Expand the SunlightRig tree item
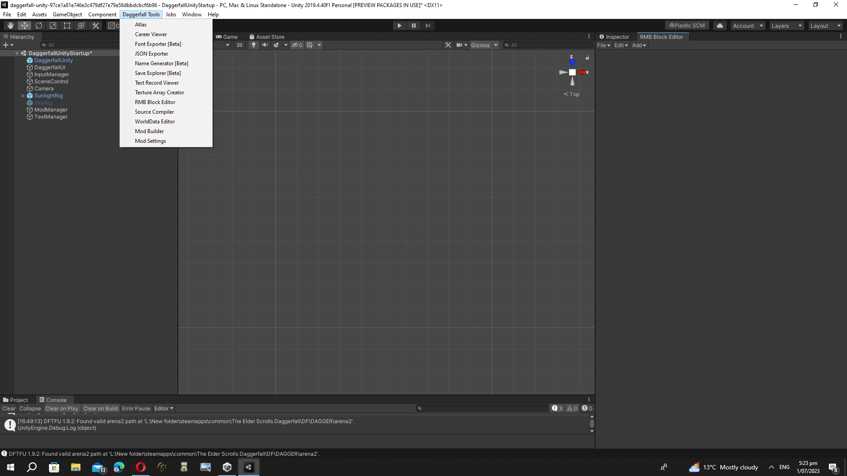The width and height of the screenshot is (847, 476). coord(23,96)
